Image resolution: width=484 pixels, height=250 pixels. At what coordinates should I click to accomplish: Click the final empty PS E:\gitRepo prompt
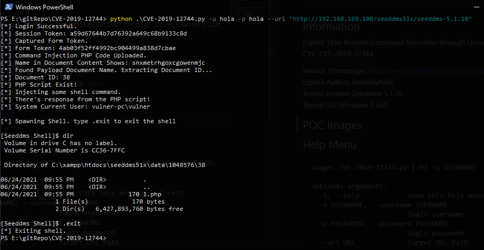coord(53,239)
